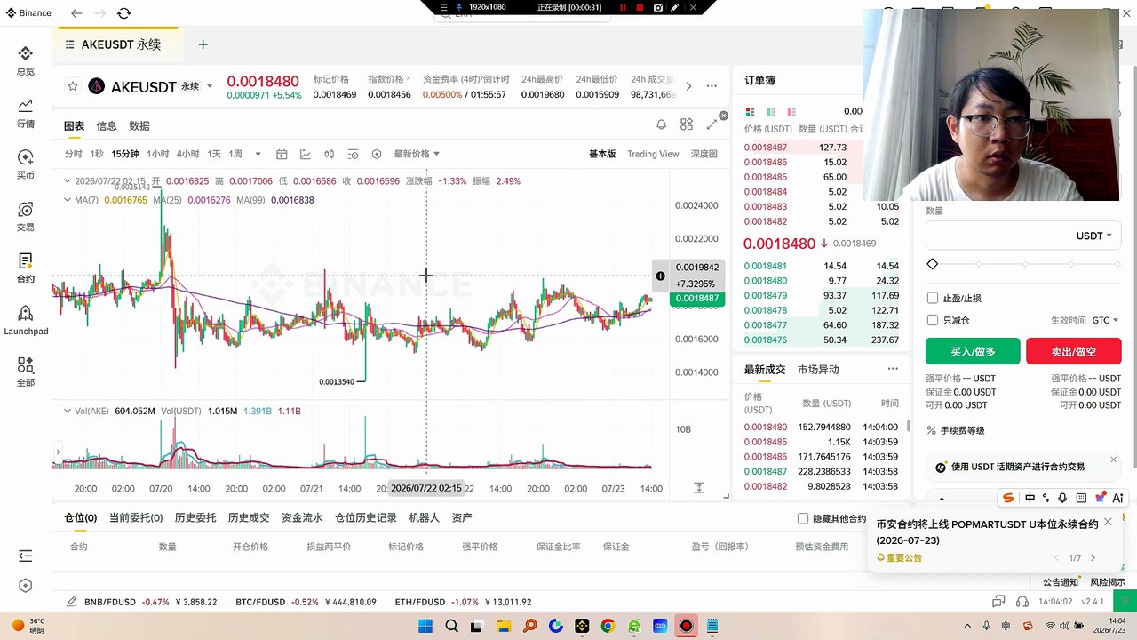Open the headset support icon in status bar
1137x640 pixels.
(1022, 602)
